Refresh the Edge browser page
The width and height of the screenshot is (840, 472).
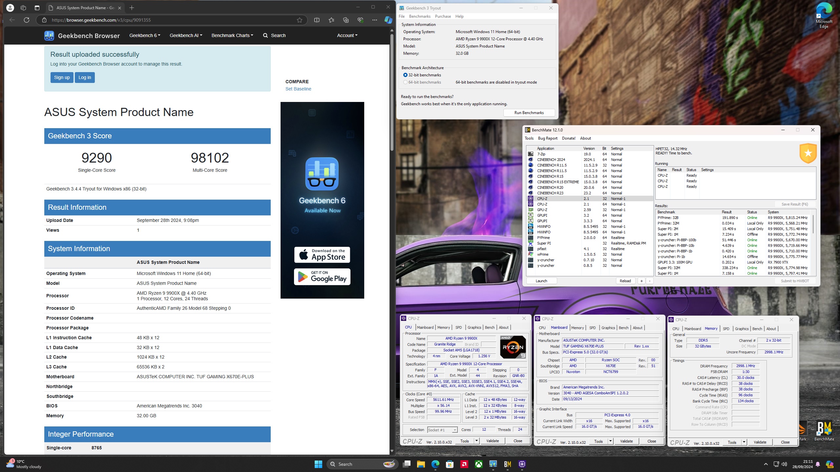[x=27, y=20]
